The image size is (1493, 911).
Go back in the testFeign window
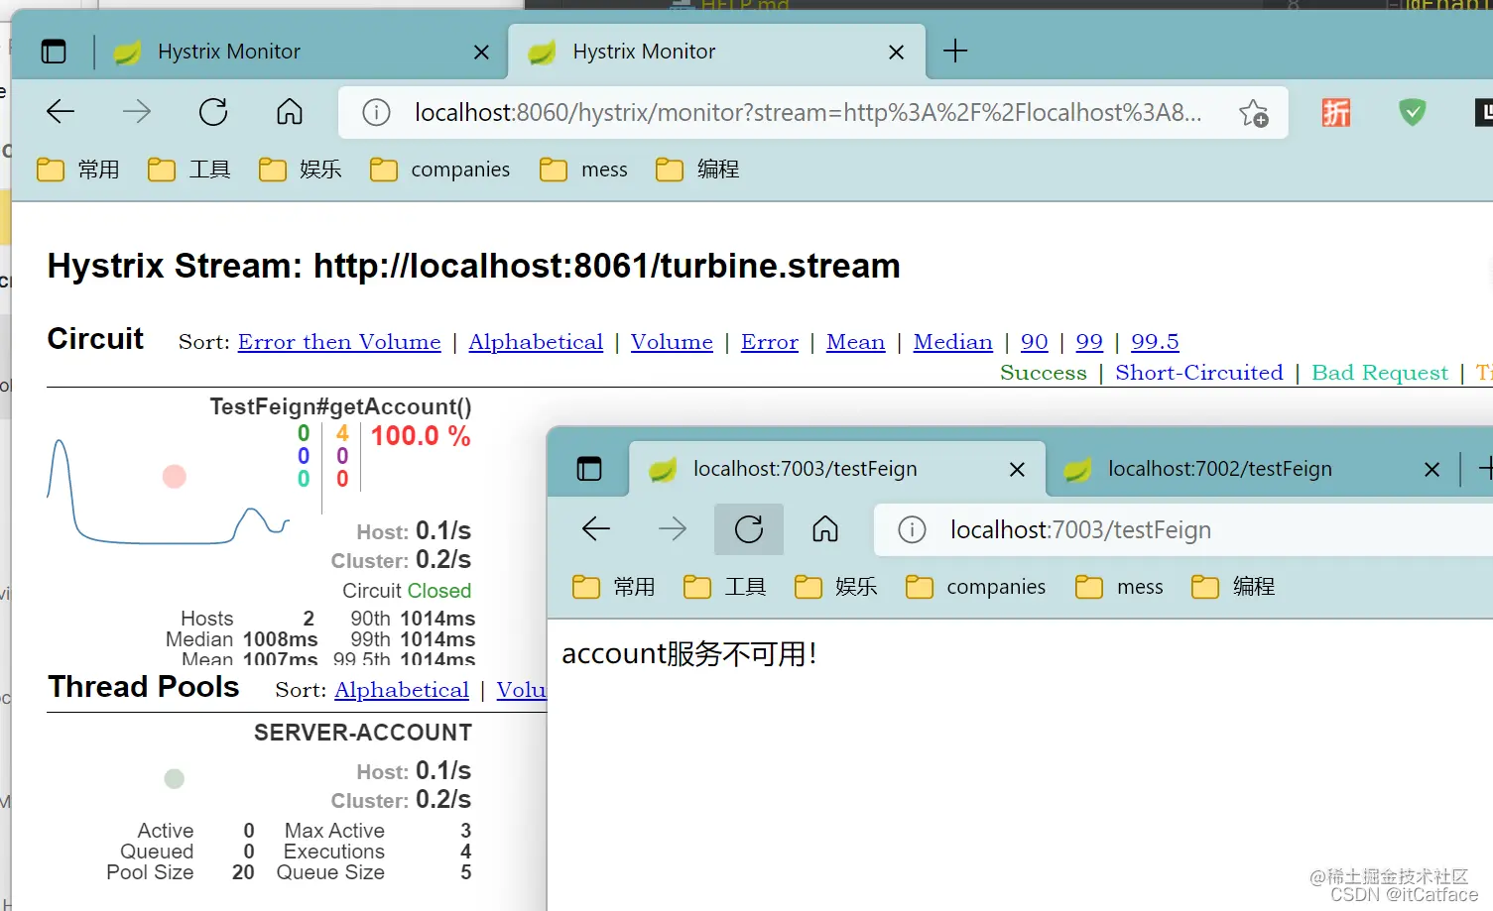pos(596,529)
